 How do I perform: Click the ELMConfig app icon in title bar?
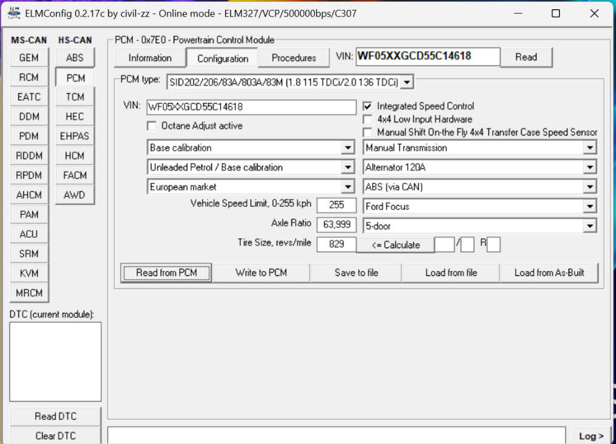tap(13, 13)
